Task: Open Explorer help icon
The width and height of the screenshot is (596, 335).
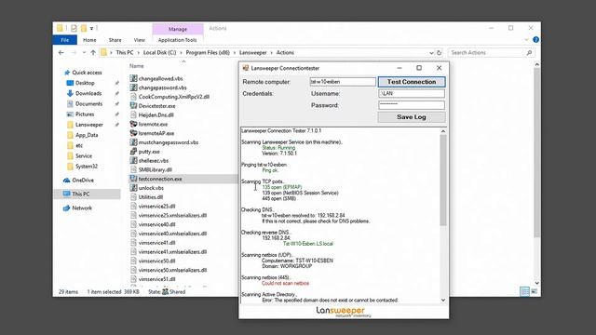Action: (x=535, y=39)
